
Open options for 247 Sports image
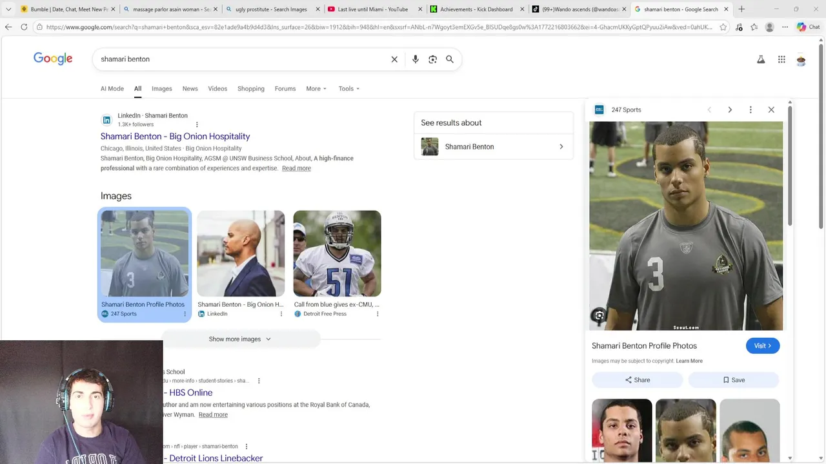pyautogui.click(x=185, y=314)
